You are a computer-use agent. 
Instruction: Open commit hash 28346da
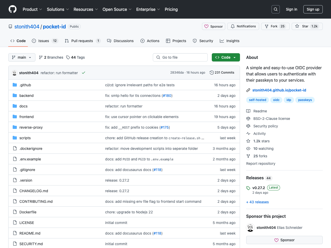(x=177, y=73)
